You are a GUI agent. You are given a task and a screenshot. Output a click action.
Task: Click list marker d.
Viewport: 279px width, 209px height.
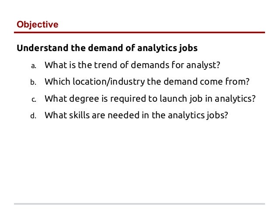tap(33, 116)
